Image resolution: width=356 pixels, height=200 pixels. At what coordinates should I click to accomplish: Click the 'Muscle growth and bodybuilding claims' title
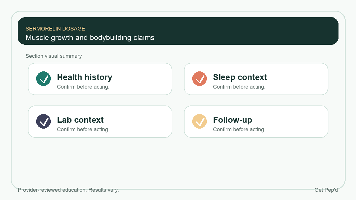click(90, 38)
